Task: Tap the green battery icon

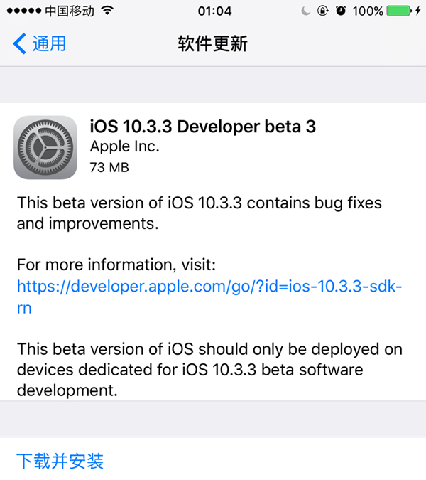Action: (x=398, y=11)
